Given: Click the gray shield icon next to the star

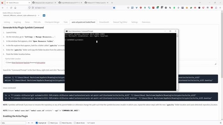Looking at the screenshot, I should point(128,8).
